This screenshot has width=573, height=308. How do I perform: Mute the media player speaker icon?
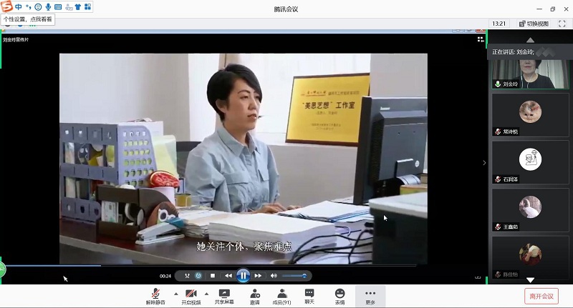(274, 276)
